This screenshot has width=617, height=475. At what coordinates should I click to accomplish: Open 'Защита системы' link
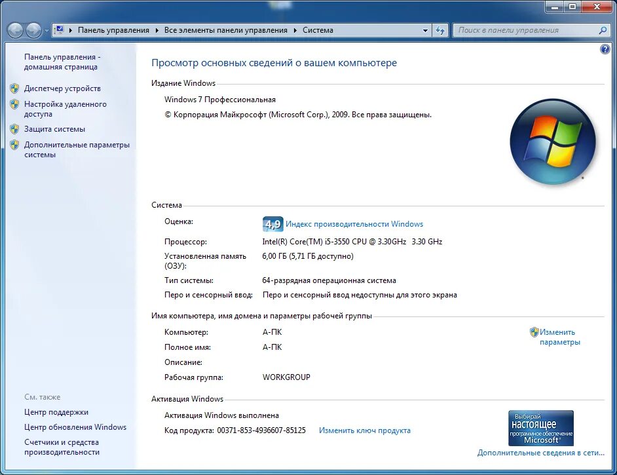(54, 129)
